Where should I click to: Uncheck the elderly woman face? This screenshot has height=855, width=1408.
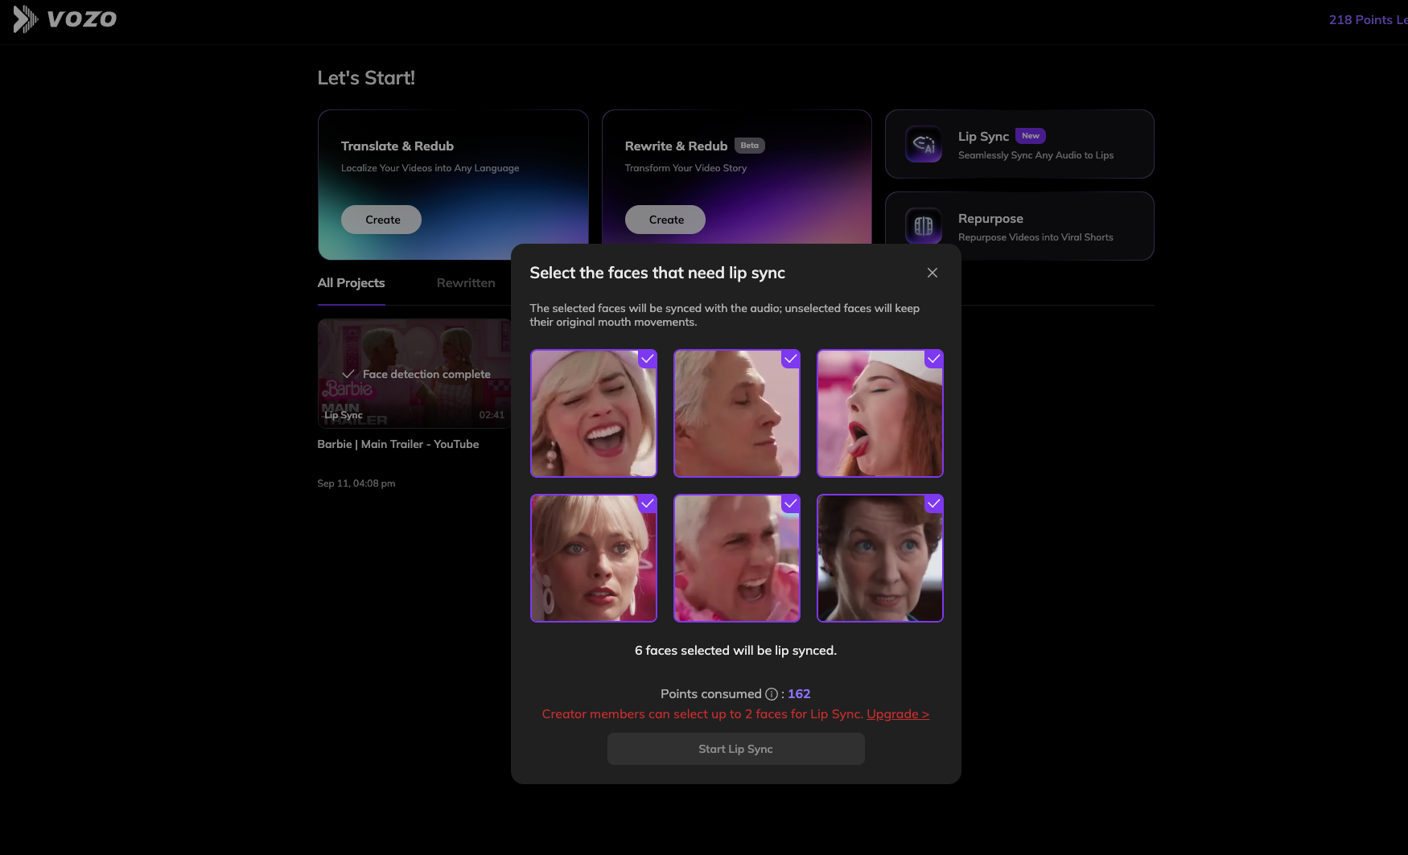[933, 504]
